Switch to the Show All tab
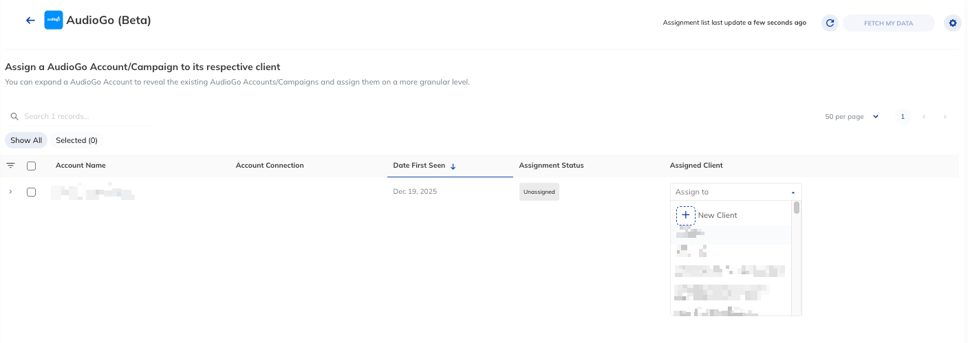 pos(26,140)
